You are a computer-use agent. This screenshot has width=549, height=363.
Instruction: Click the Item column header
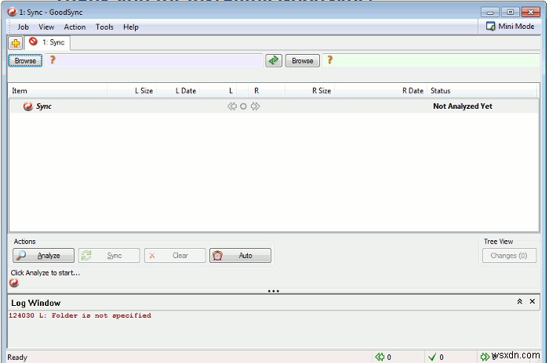coord(58,91)
